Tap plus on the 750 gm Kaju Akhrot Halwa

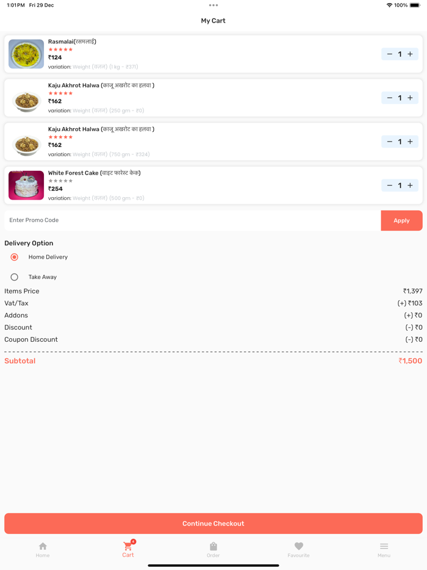point(410,142)
